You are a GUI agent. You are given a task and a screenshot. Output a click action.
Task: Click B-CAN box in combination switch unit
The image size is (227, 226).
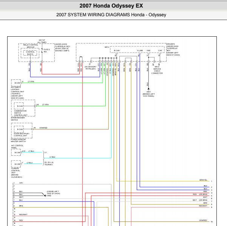pos(19,106)
